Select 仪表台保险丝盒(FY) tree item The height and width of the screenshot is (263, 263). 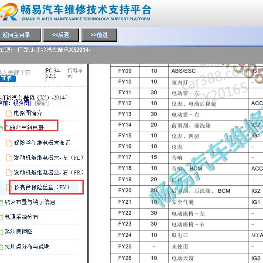point(42,187)
